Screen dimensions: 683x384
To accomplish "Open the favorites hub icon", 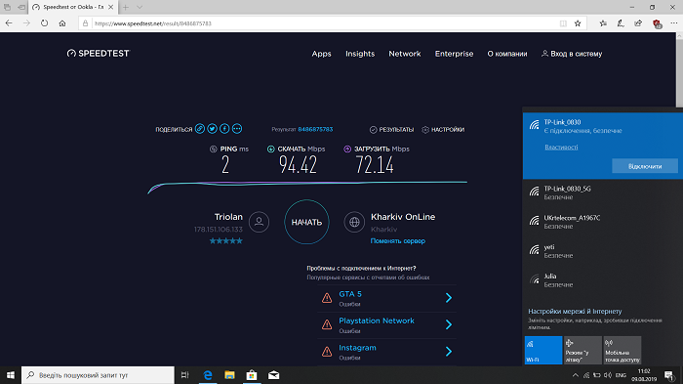I will [603, 23].
